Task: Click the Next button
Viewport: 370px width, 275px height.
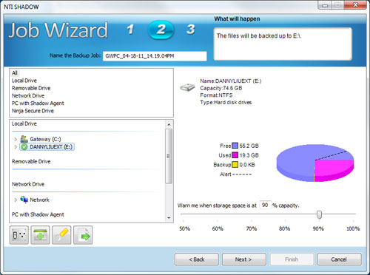Action: tap(244, 259)
